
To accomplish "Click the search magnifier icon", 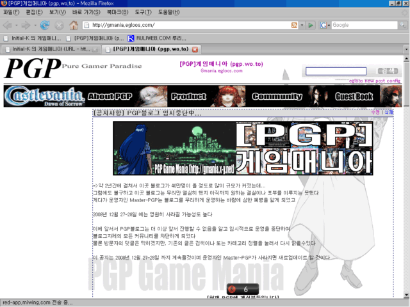I will (402, 25).
